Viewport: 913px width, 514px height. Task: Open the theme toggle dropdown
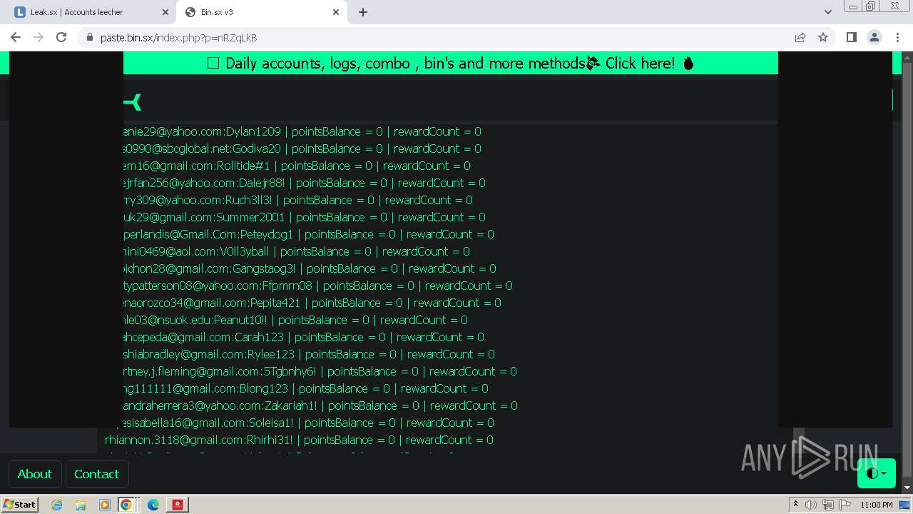click(876, 473)
